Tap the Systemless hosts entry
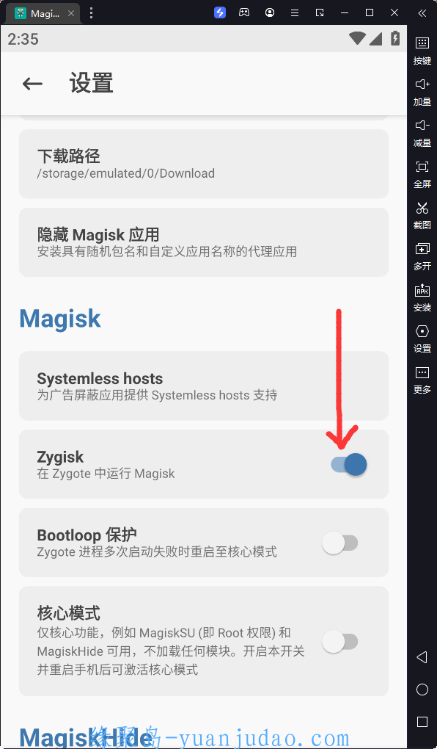 [x=204, y=386]
